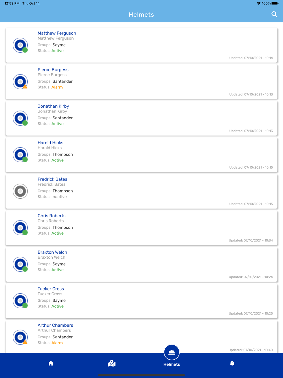The image size is (283, 378).
Task: Select gray subtitle Pierce Burgess
Action: pos(52,75)
